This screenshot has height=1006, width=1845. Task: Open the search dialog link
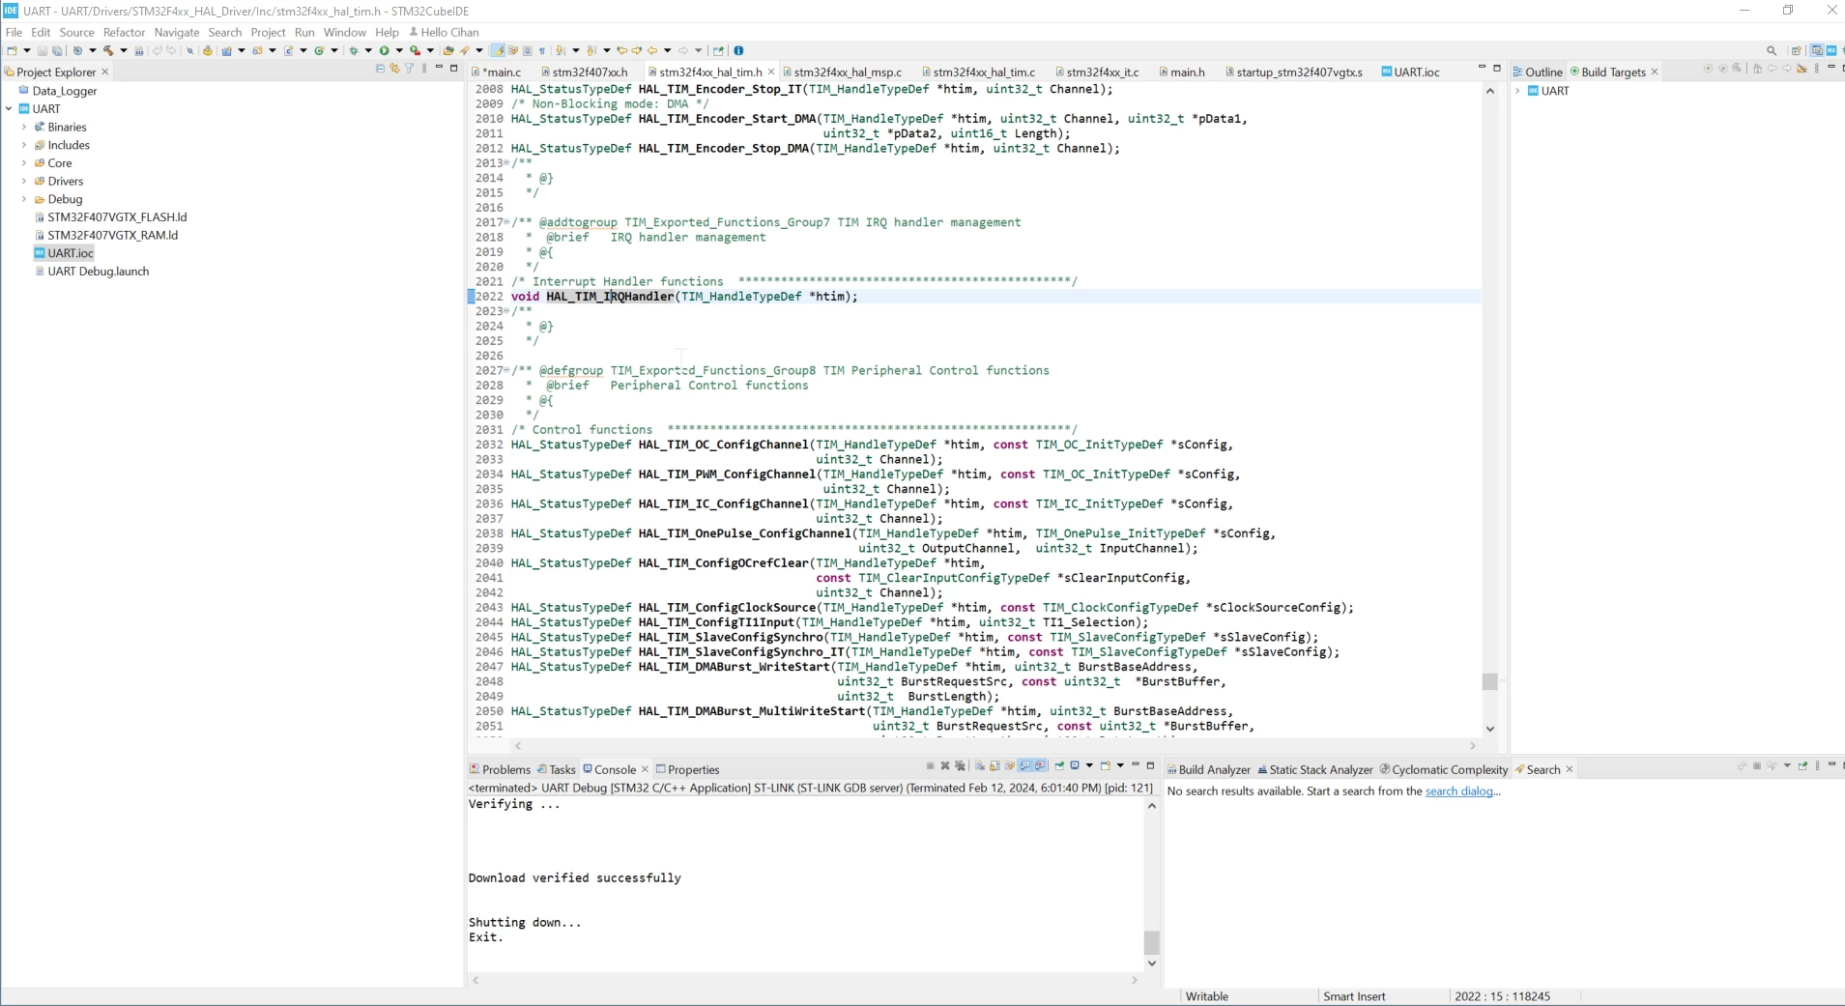point(1459,790)
